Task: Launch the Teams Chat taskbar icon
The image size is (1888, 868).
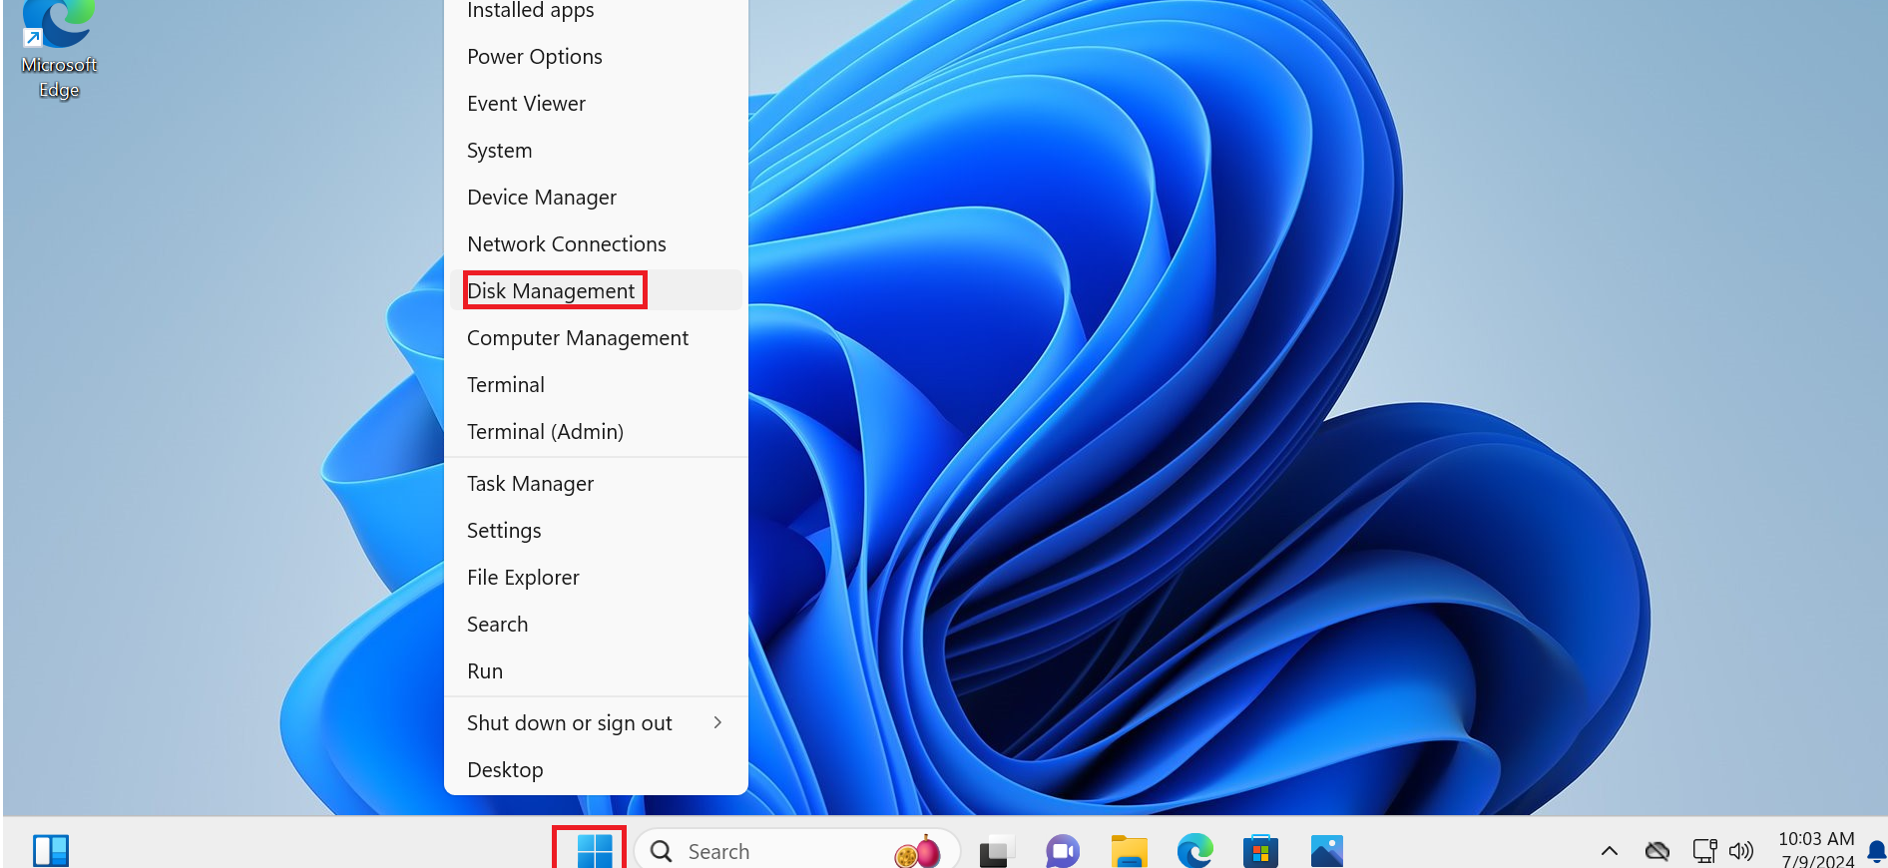Action: 1063,851
